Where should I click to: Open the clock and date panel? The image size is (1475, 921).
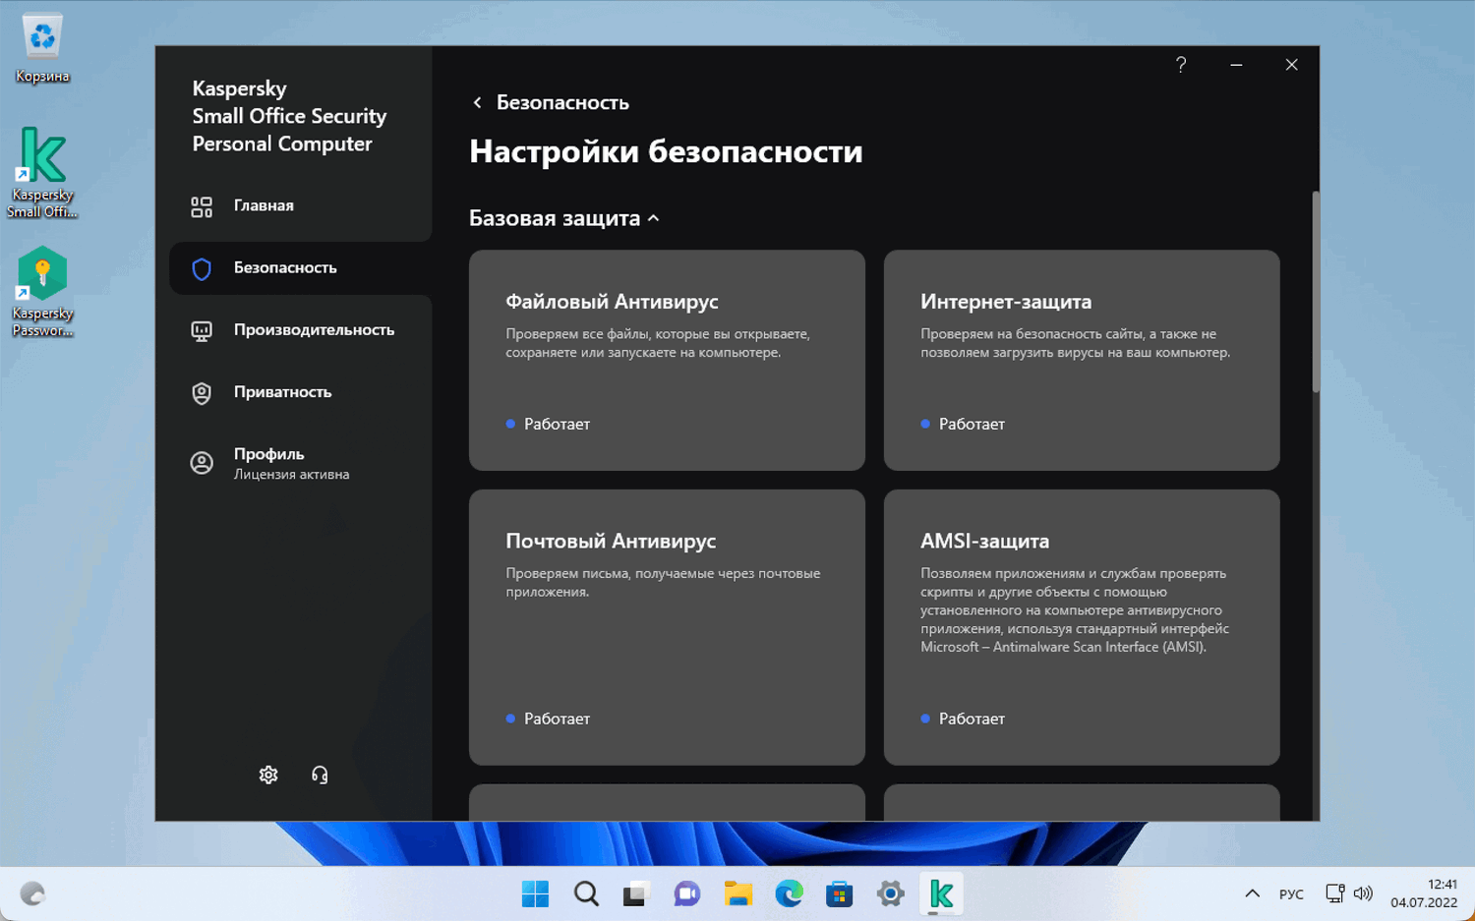1424,893
